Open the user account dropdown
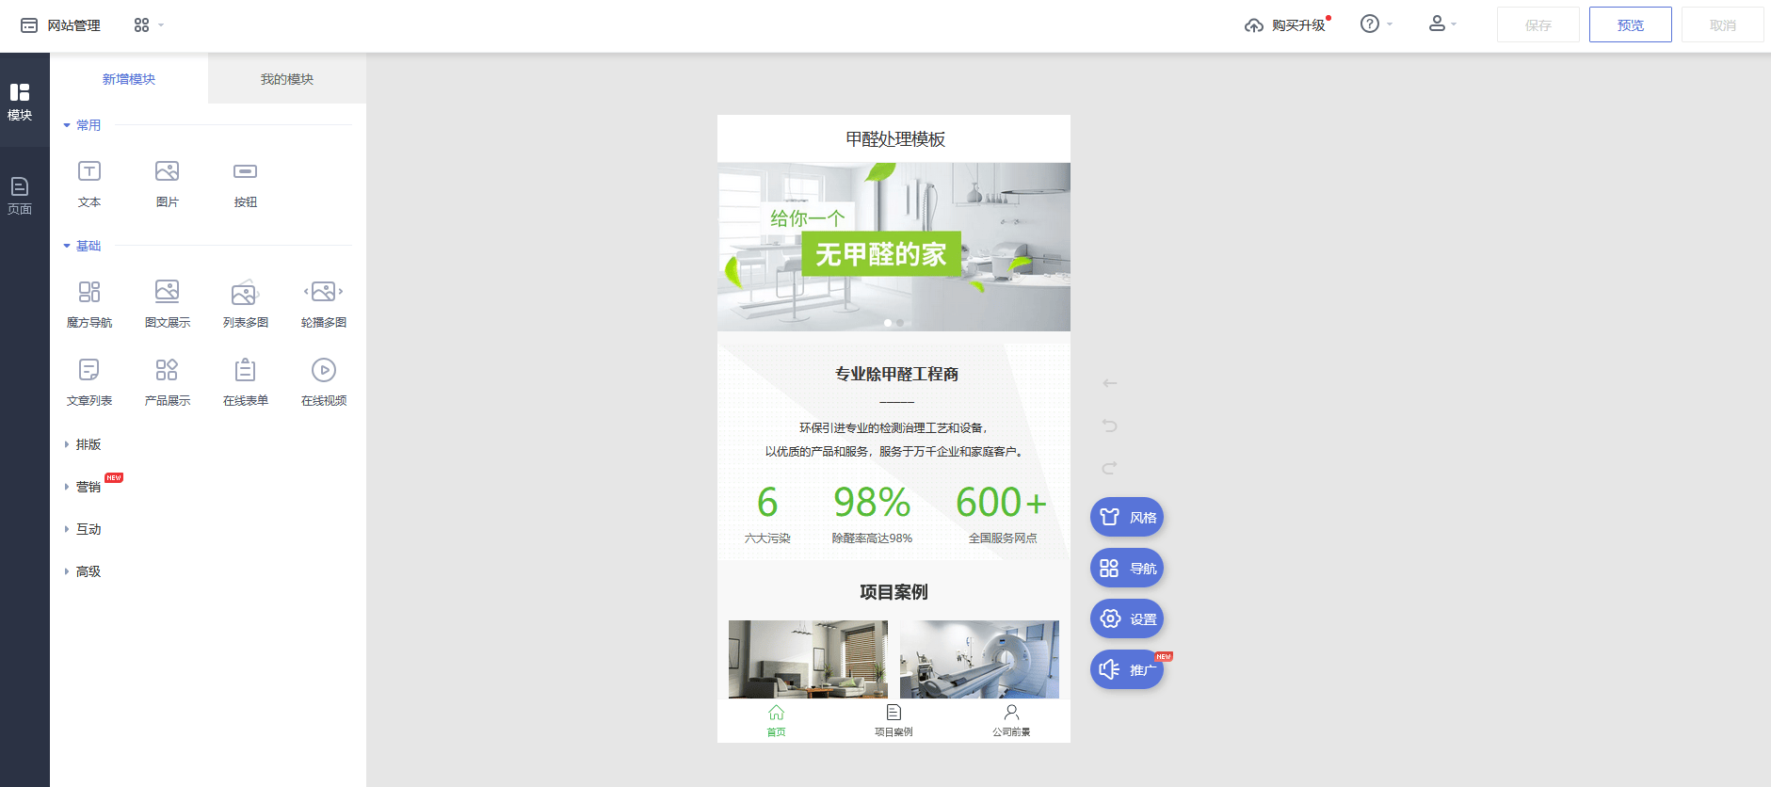1771x787 pixels. click(1442, 24)
